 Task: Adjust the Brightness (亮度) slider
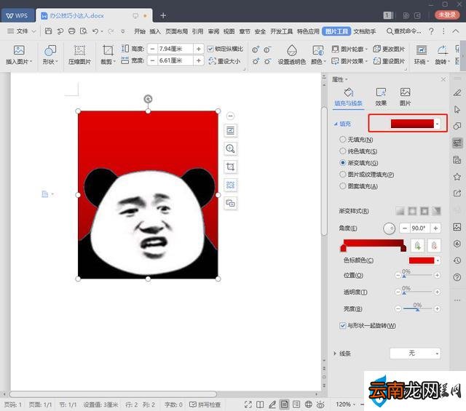coord(417,309)
